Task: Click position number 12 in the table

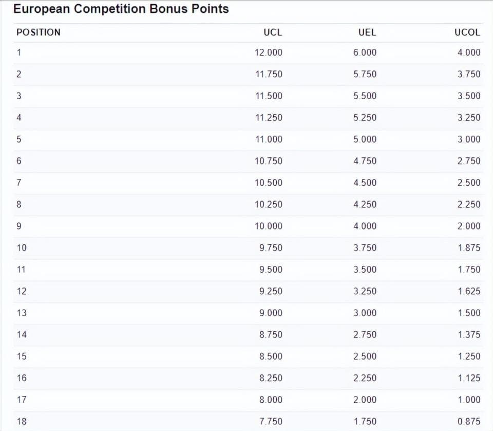Action: pos(22,292)
